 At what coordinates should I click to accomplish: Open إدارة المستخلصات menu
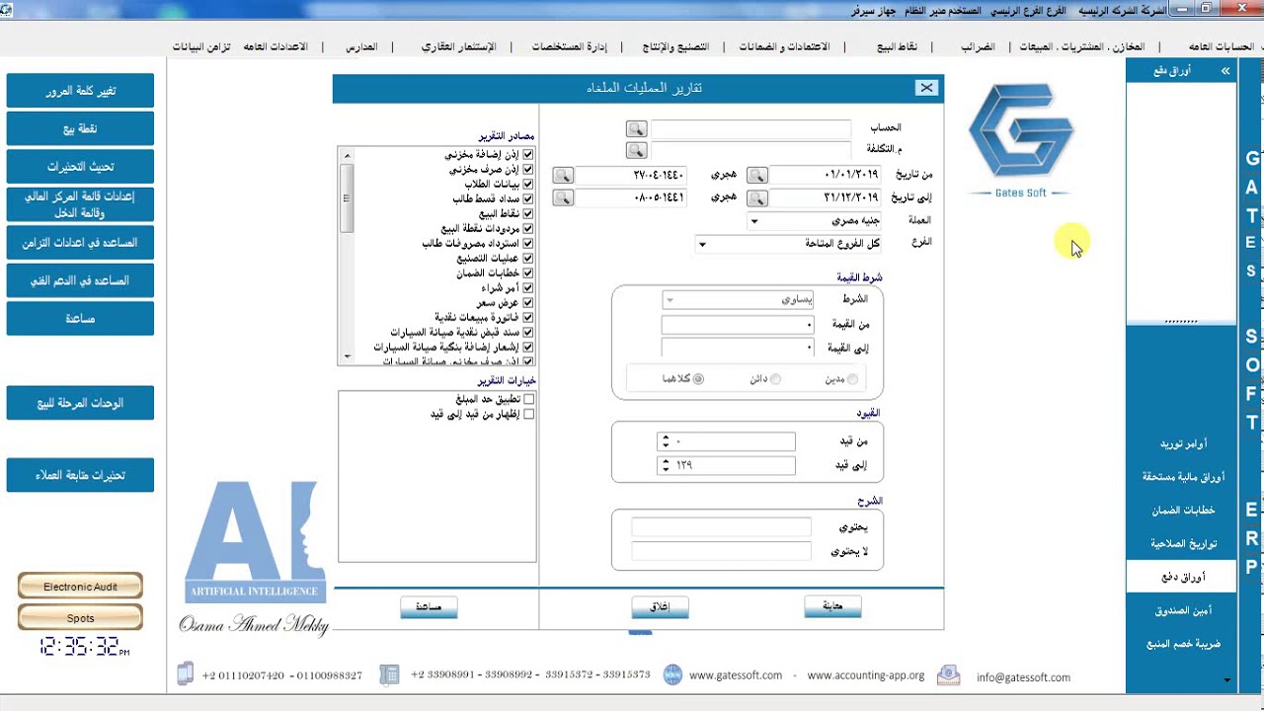(x=570, y=46)
